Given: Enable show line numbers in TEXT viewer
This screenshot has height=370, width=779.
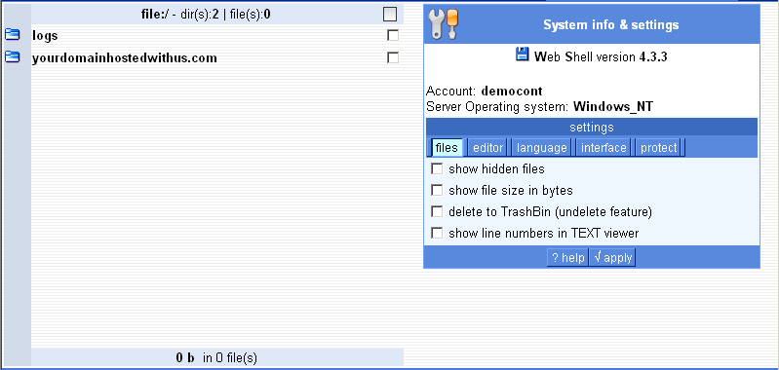Looking at the screenshot, I should (437, 233).
